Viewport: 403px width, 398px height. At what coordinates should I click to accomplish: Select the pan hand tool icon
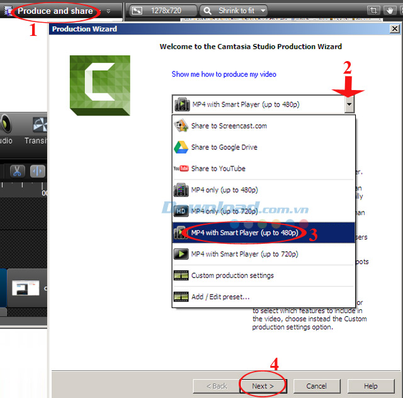click(x=390, y=11)
